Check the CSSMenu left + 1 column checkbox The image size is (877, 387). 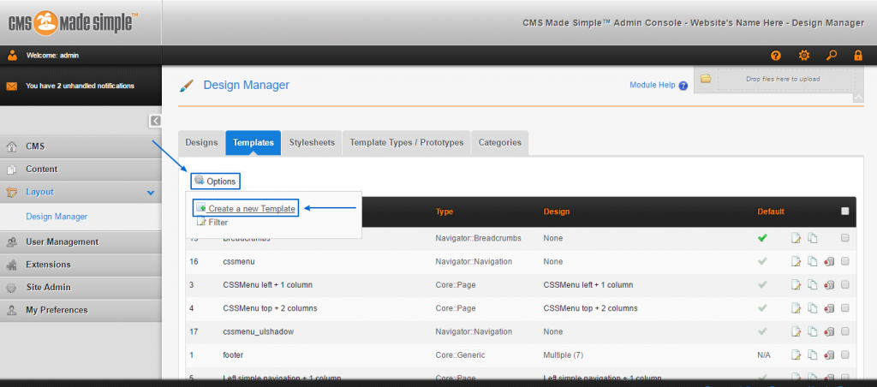click(845, 284)
